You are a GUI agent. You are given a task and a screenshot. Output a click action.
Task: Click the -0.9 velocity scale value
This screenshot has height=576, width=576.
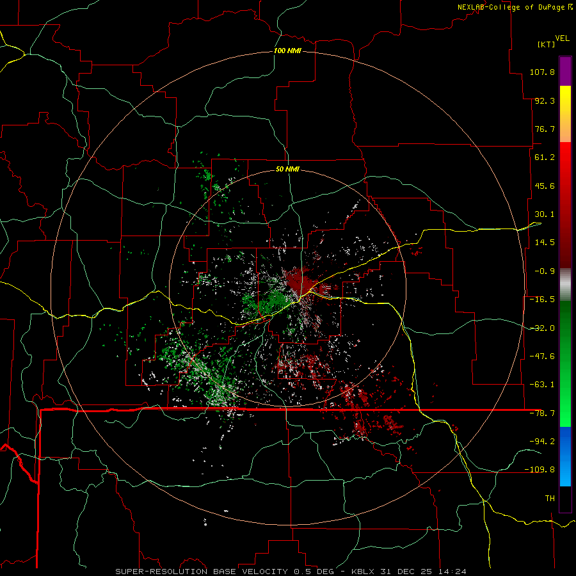tap(545, 271)
